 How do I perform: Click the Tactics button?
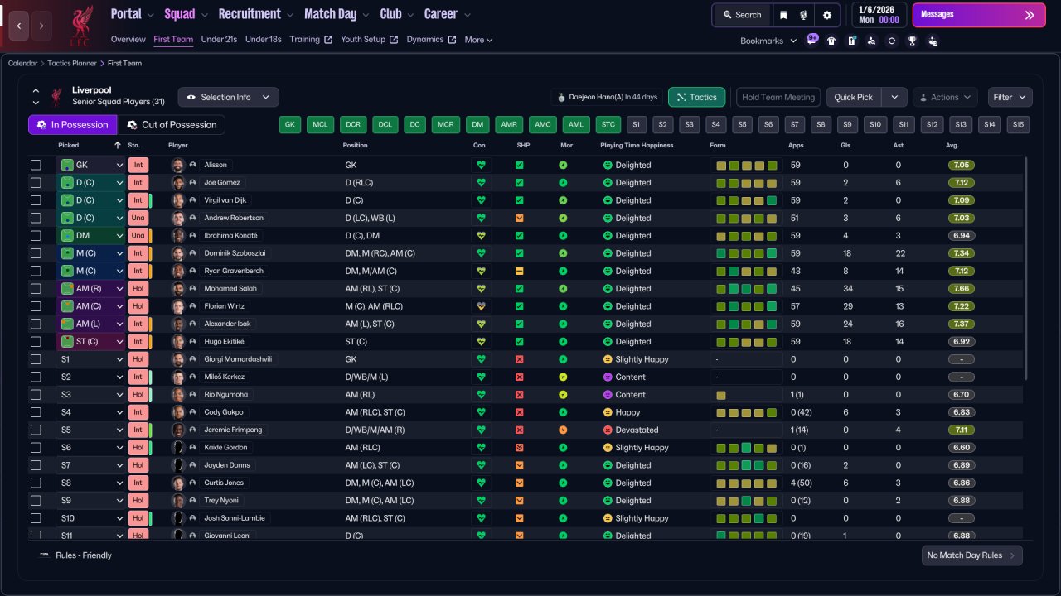click(x=696, y=97)
